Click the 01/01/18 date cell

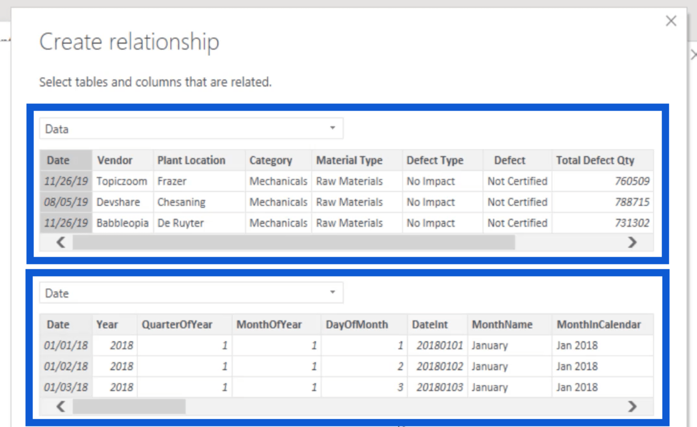coord(66,345)
